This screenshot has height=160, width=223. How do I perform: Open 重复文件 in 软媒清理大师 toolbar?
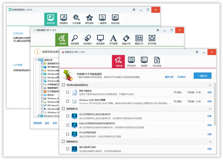point(139,40)
